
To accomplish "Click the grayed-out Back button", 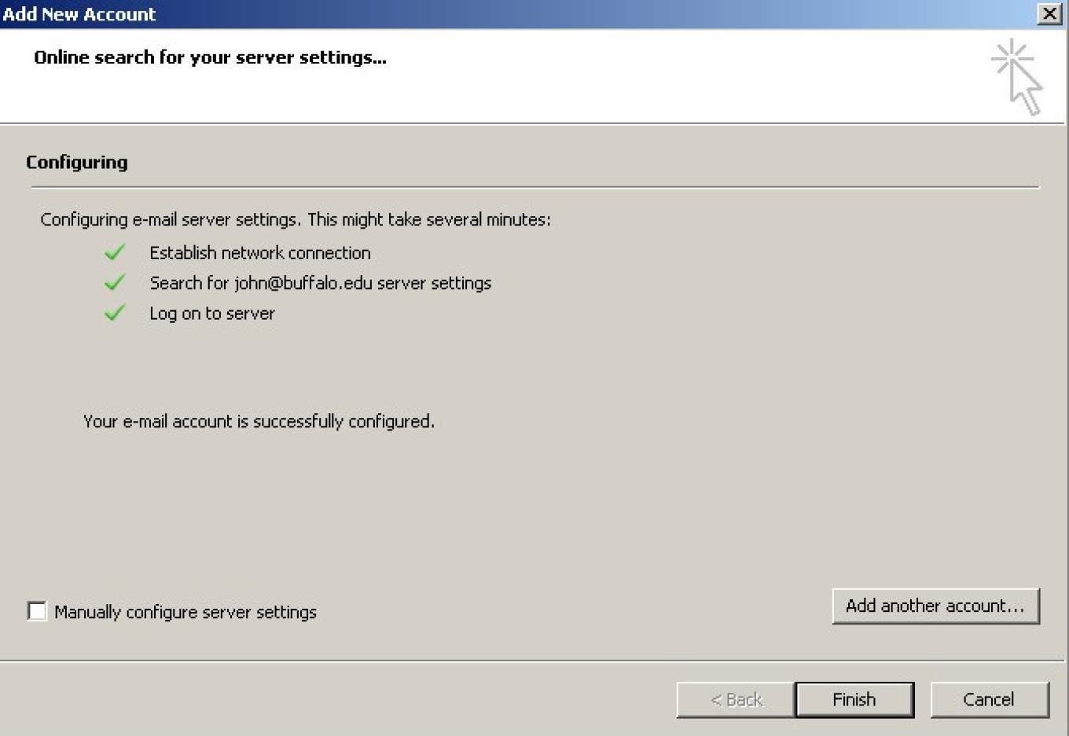I will tap(736, 699).
